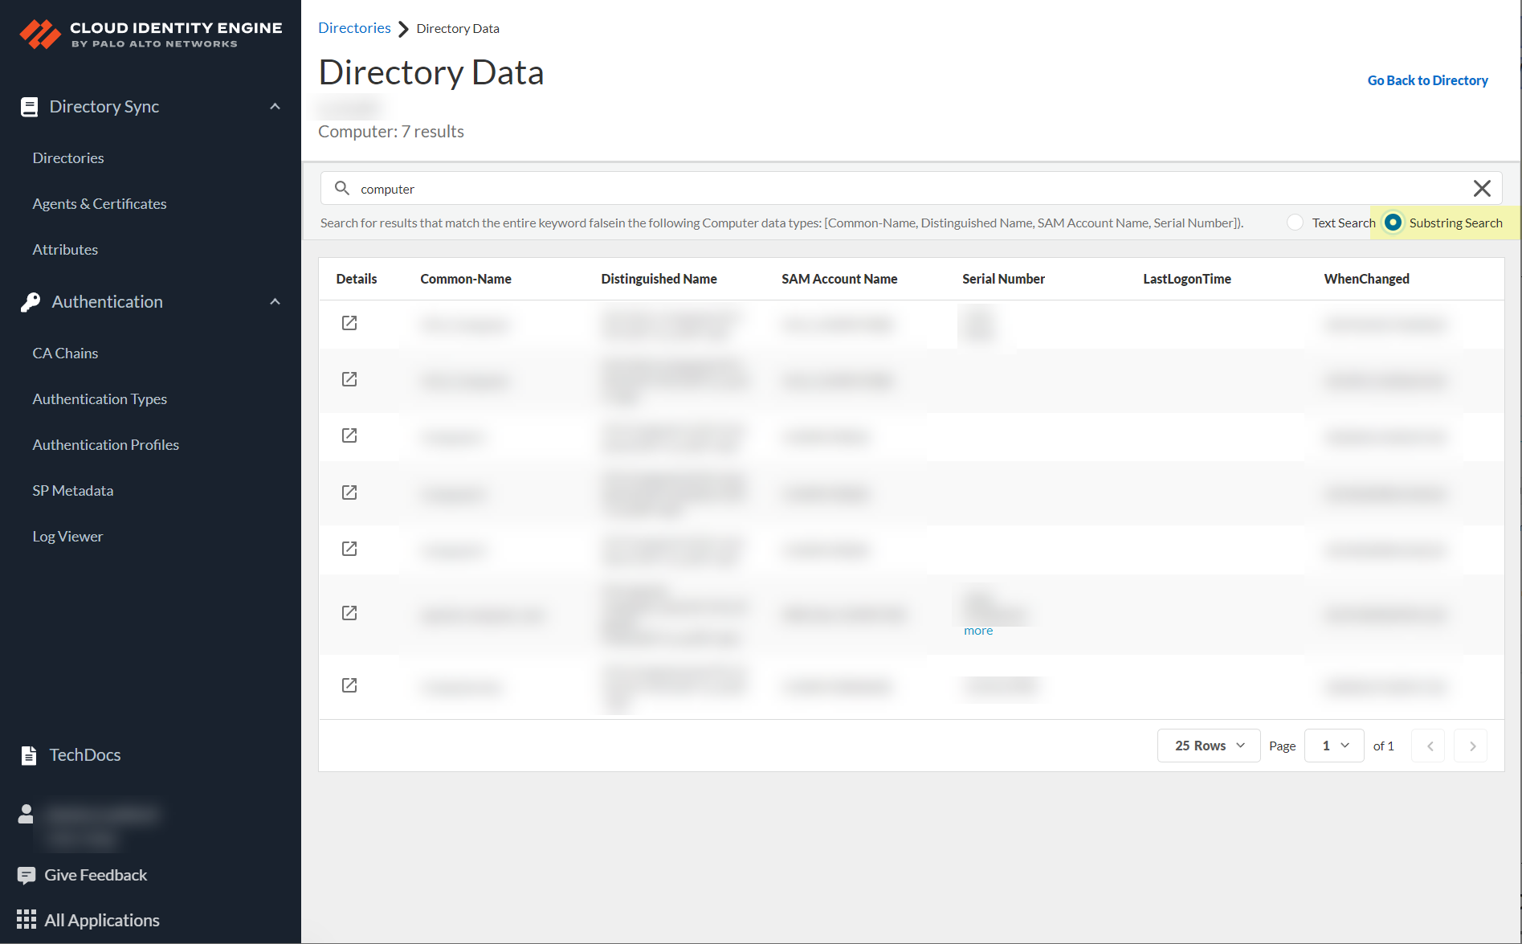Screen dimensions: 1522x944
Task: Clear the search field with the X icon
Action: pos(1482,189)
